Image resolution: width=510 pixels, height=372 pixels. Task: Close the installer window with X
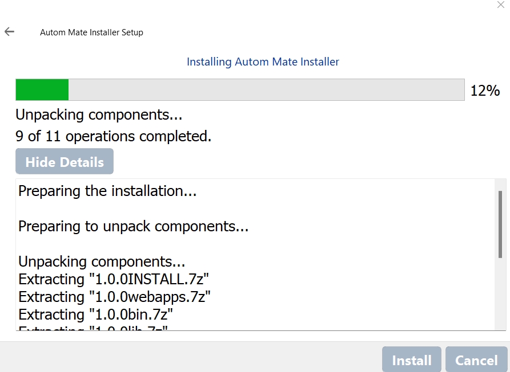501,5
